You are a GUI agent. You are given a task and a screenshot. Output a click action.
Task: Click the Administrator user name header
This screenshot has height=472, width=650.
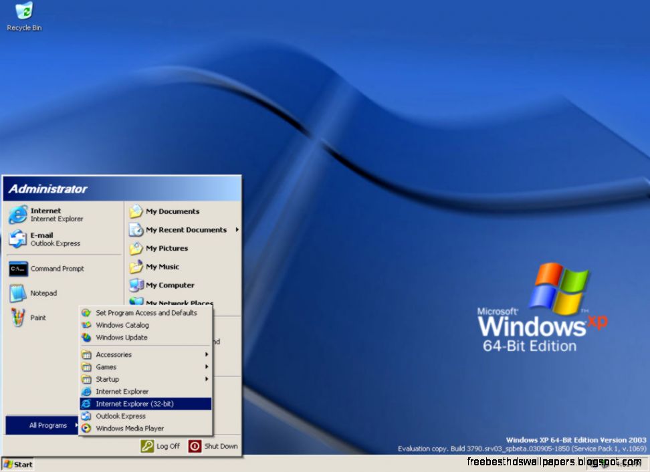point(47,189)
